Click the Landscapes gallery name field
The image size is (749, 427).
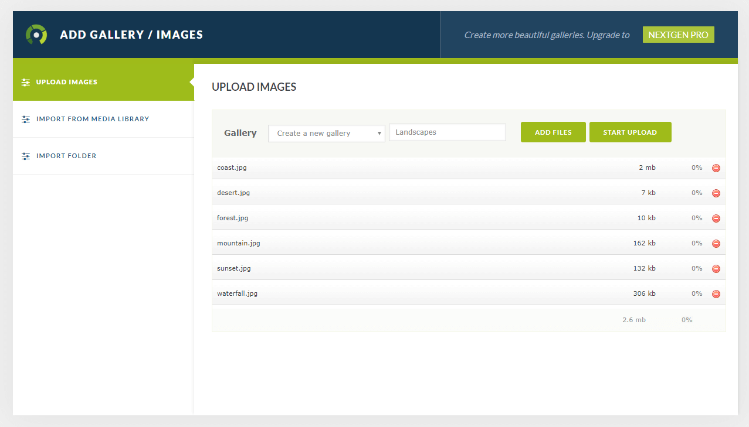[447, 132]
